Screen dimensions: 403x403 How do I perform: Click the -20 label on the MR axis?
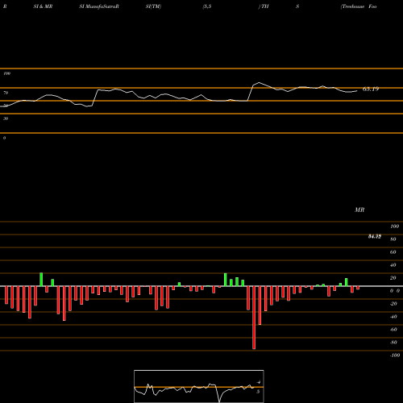click(393, 304)
